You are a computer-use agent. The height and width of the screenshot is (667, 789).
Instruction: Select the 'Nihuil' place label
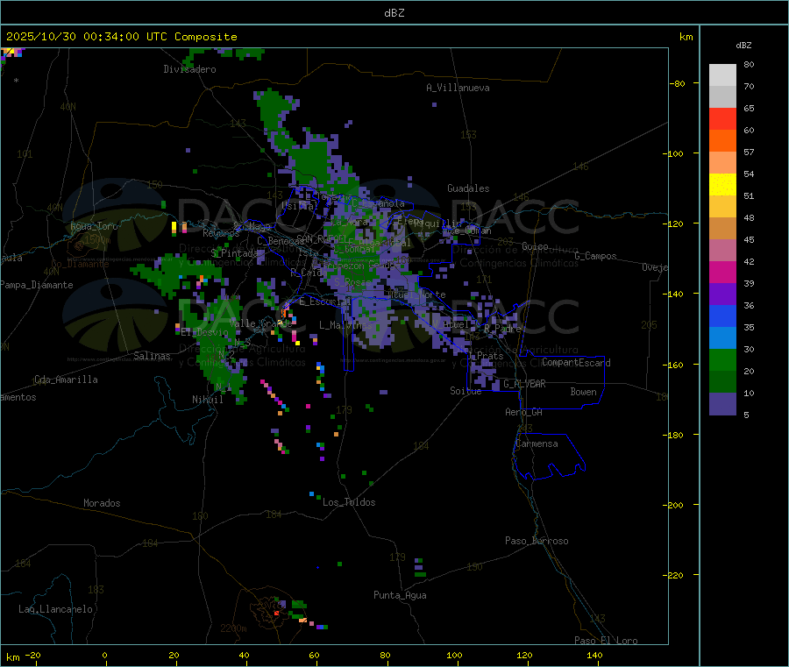click(207, 400)
